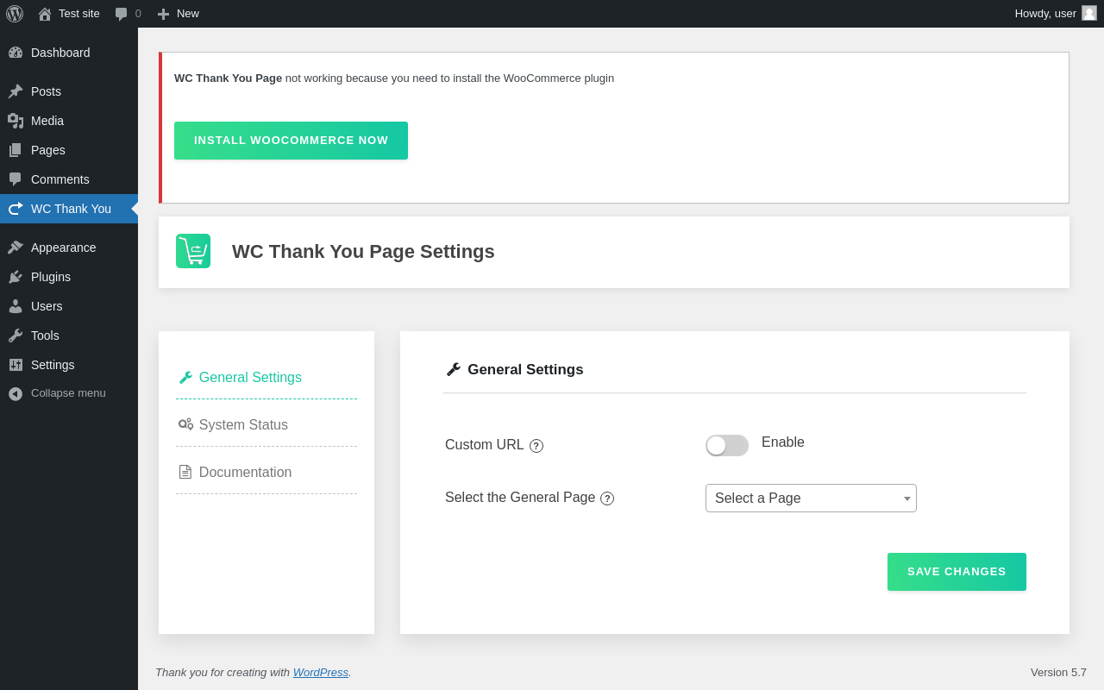Click the Posts pushpin icon
1104x690 pixels.
pyautogui.click(x=16, y=91)
